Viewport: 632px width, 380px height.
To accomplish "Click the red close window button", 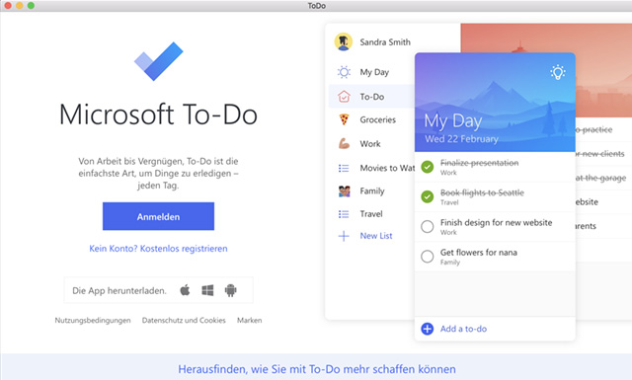I will 8,6.
